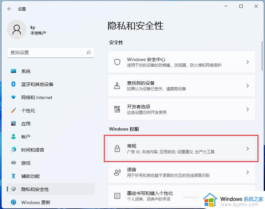Click the clock globe icon beside 时间和语言
265x209 pixels.
point(13,150)
